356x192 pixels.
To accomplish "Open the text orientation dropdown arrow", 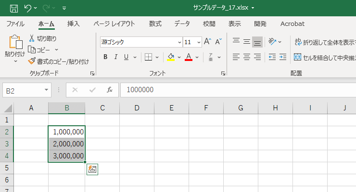I will tap(280, 42).
